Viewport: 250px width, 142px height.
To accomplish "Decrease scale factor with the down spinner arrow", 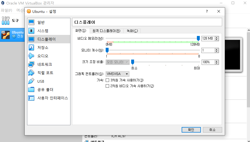I will [217, 63].
